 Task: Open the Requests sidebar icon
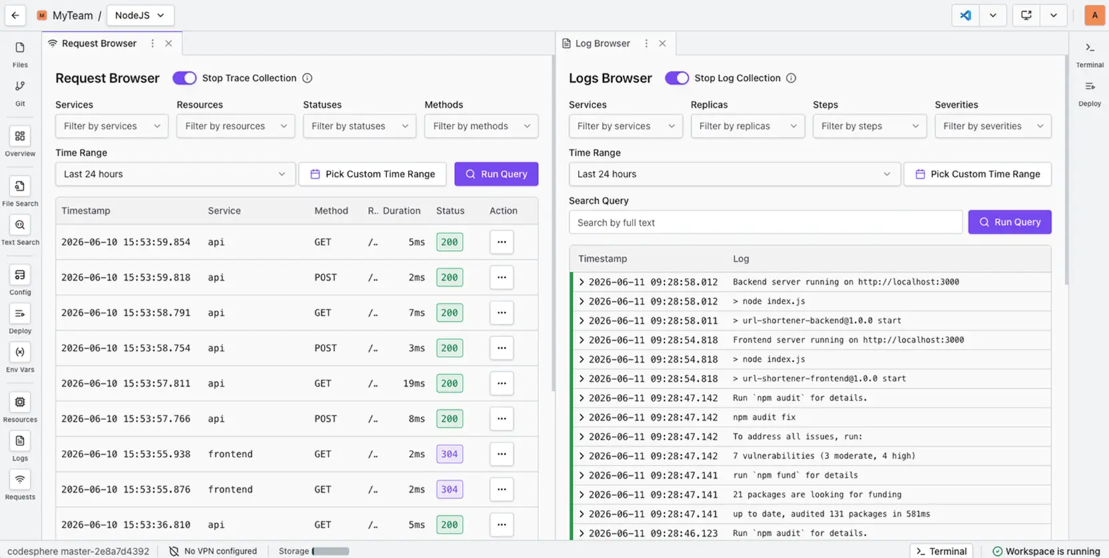tap(20, 486)
